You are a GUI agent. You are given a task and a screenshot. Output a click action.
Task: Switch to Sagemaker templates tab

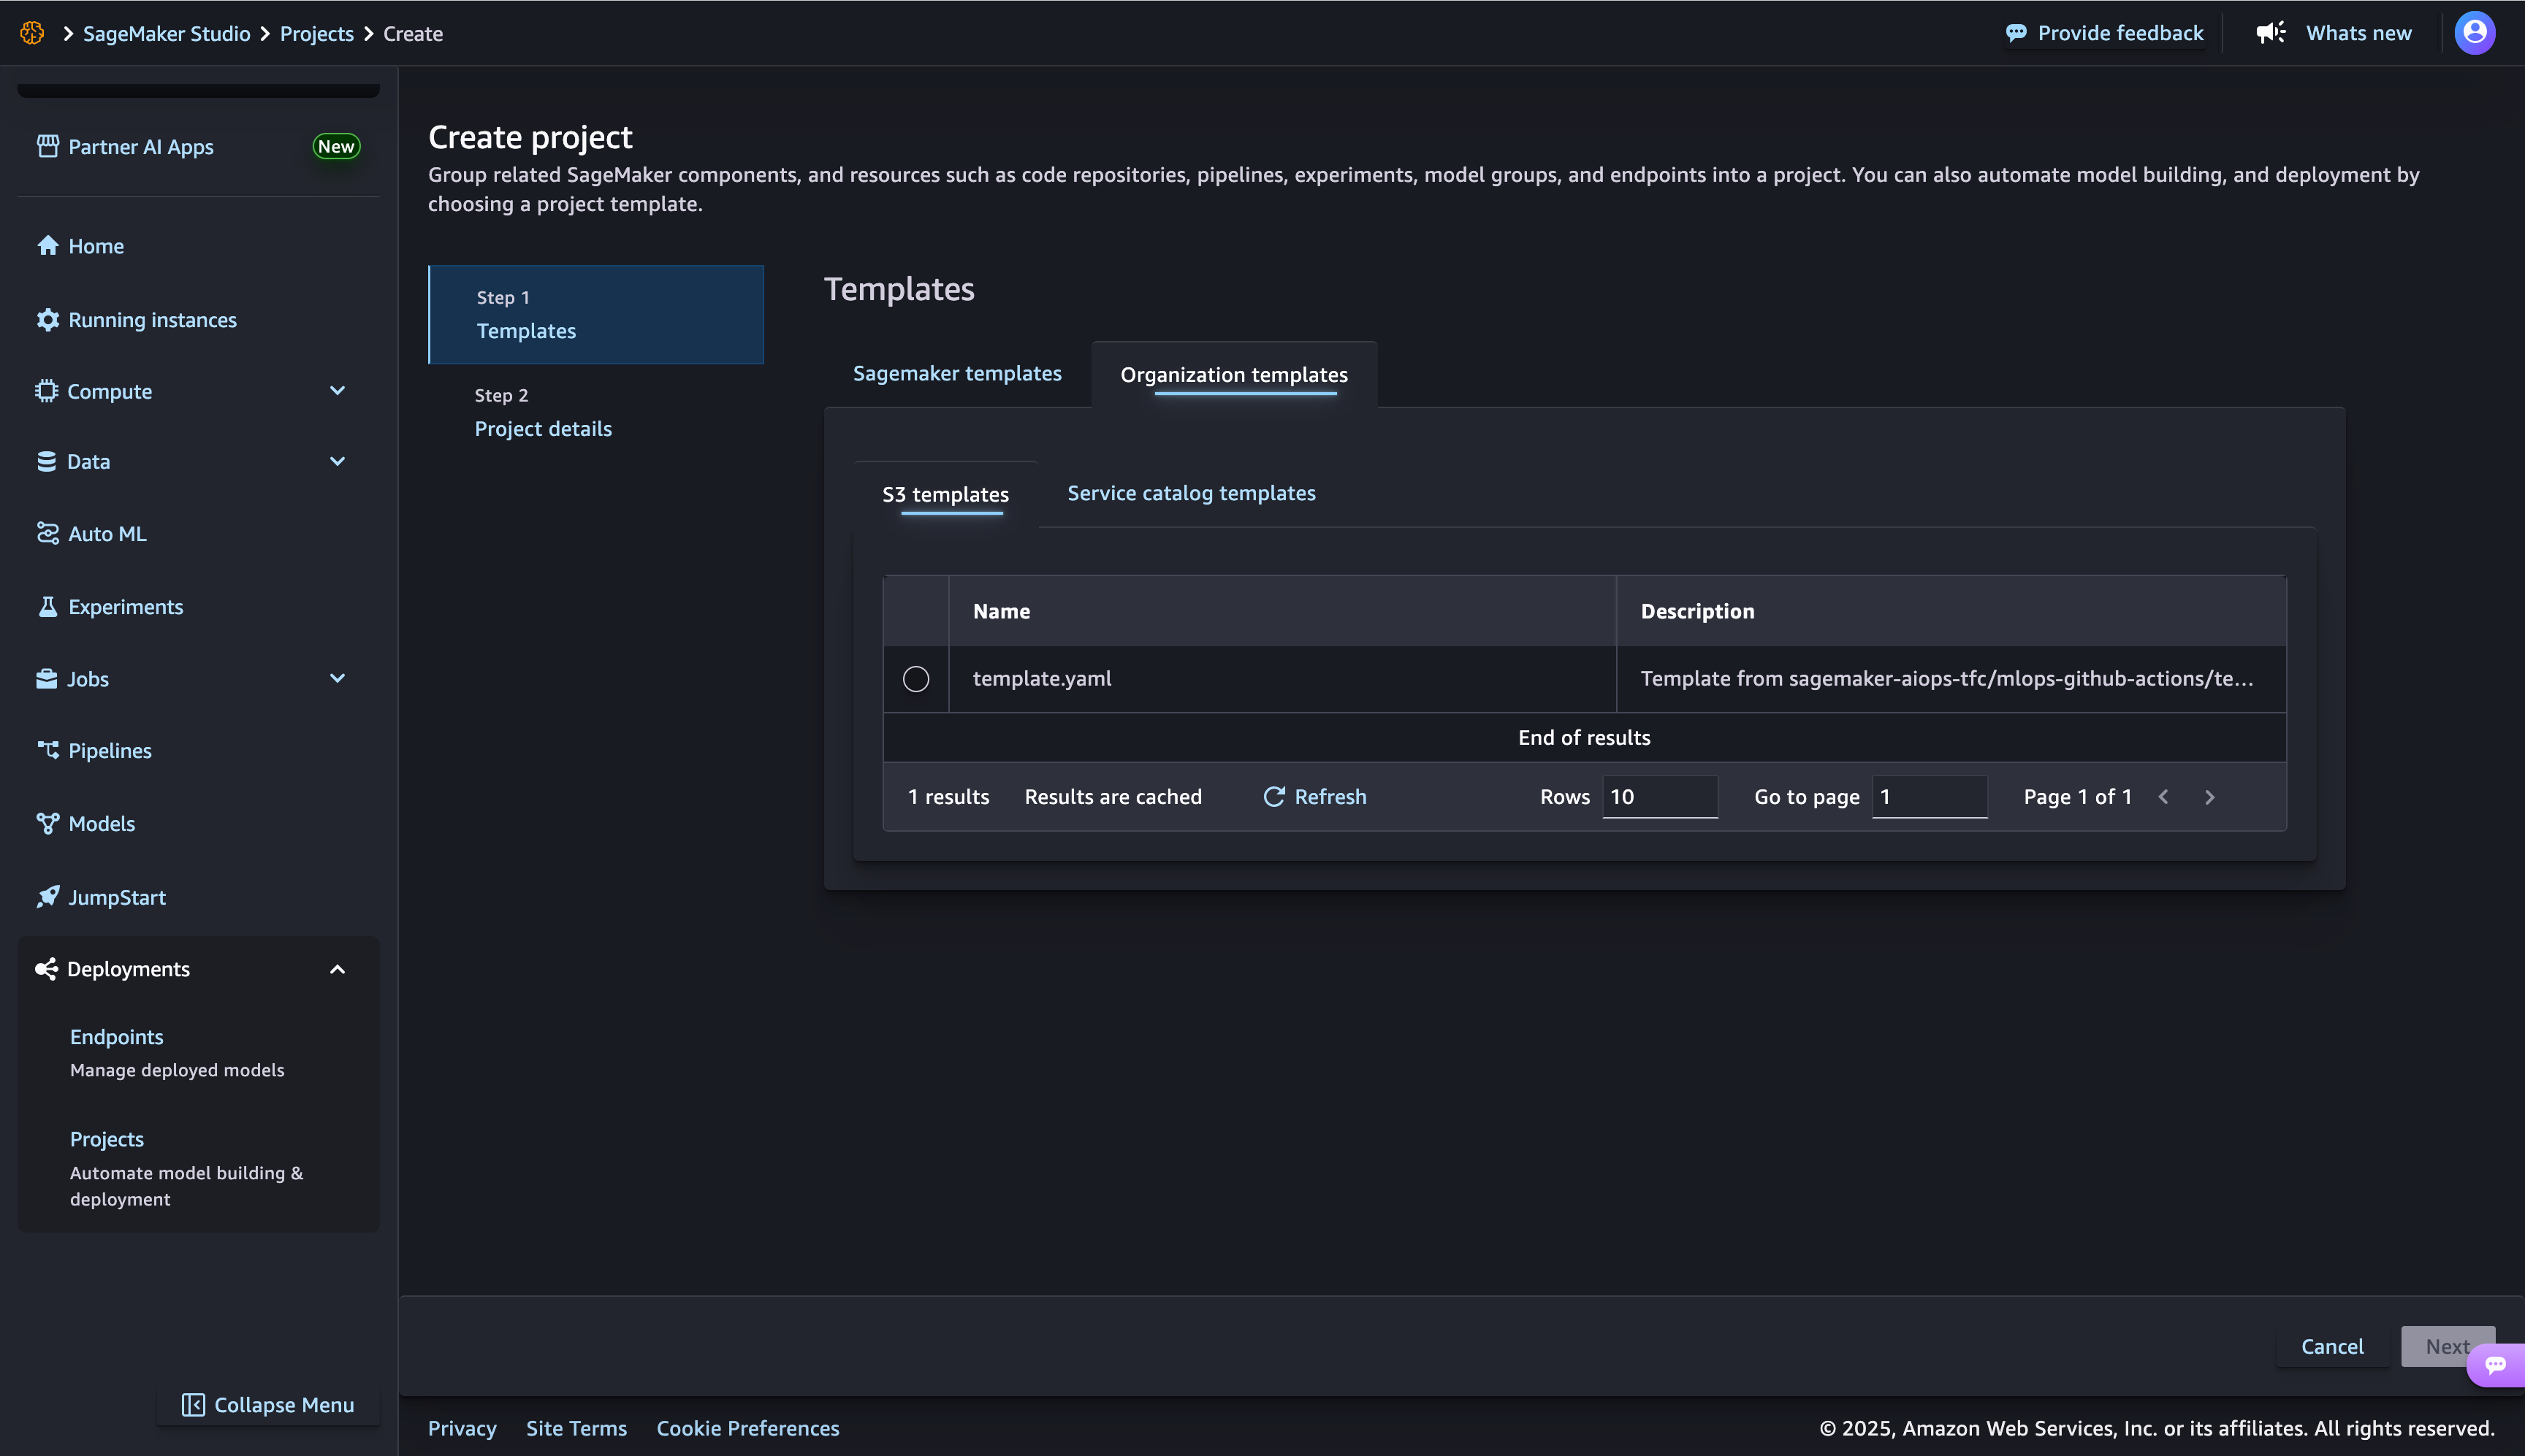click(x=957, y=374)
